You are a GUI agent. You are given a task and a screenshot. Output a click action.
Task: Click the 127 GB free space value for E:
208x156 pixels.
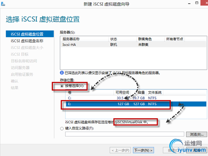124,104
